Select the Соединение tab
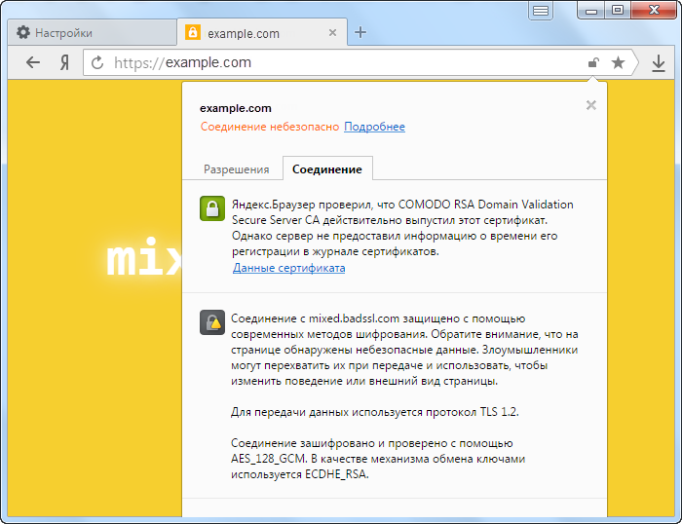 click(x=327, y=168)
